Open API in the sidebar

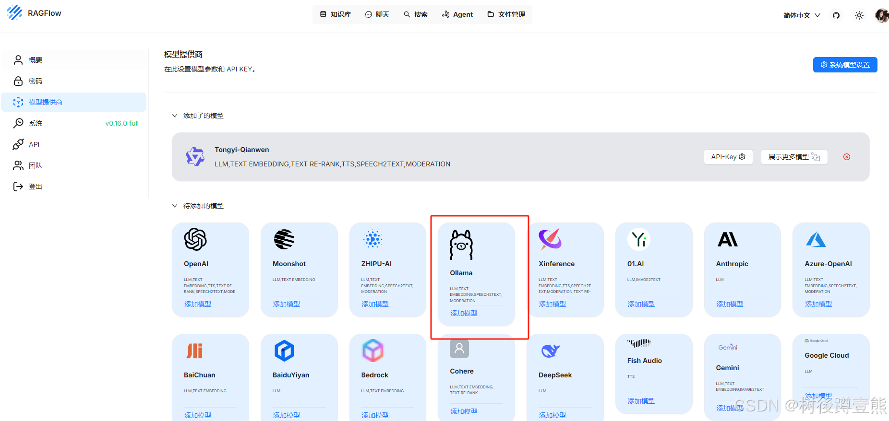tap(74, 144)
